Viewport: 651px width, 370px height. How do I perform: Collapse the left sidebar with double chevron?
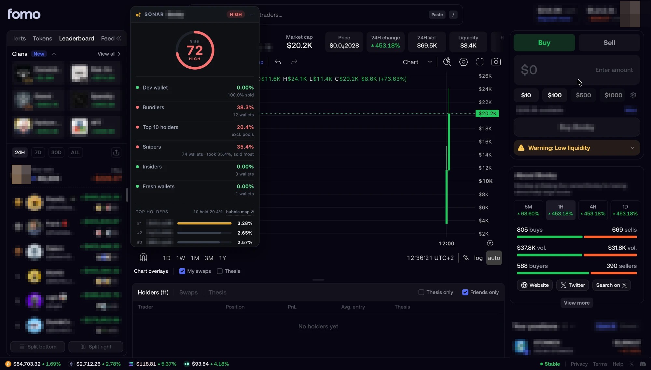click(119, 38)
